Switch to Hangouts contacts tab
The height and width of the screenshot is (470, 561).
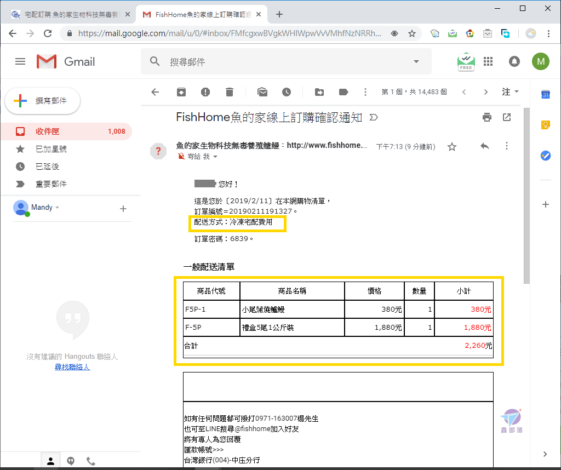(50, 461)
